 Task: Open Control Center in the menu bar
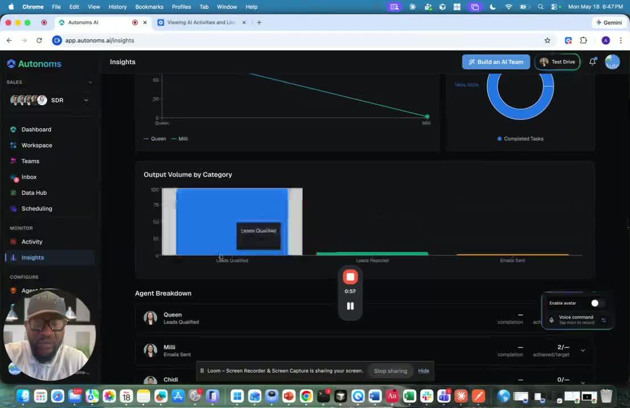click(556, 7)
